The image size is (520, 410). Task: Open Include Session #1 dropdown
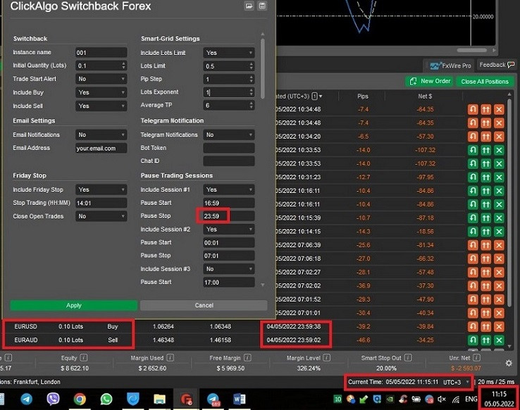point(229,190)
